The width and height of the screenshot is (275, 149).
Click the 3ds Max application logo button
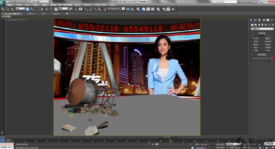point(3,3)
